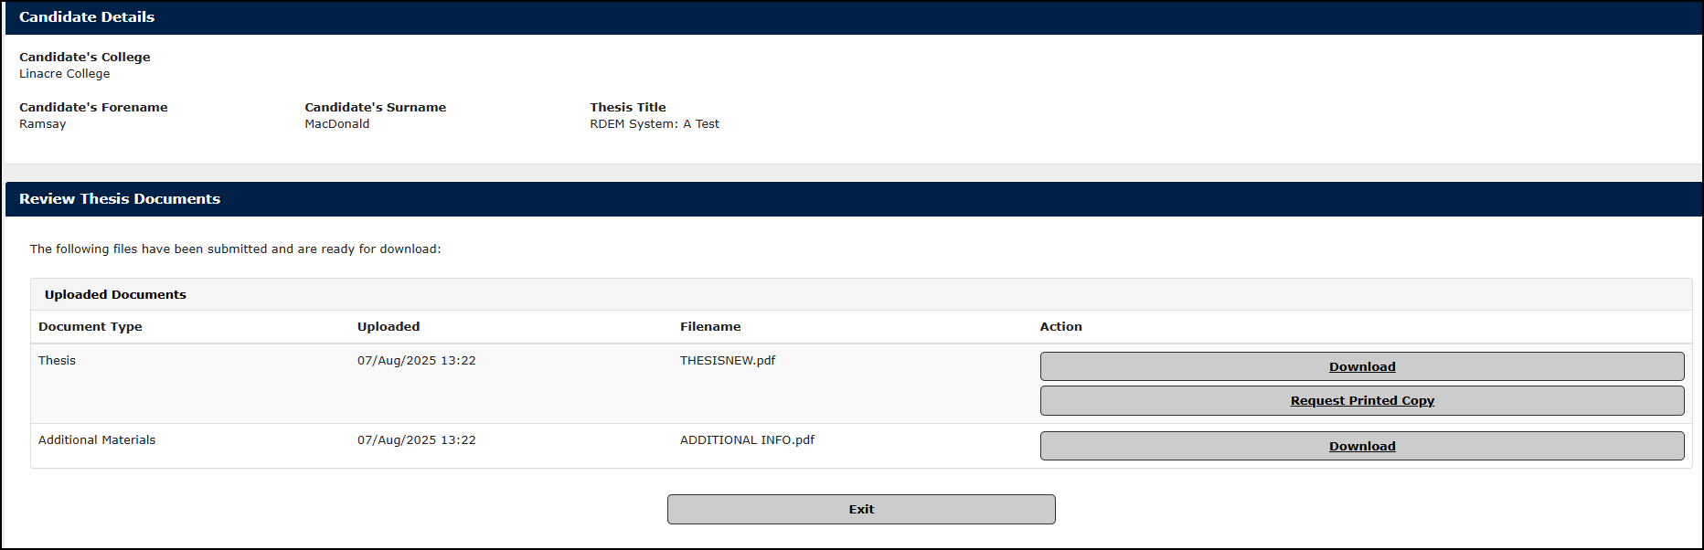Click the Filename column header
The image size is (1704, 550).
(x=709, y=326)
